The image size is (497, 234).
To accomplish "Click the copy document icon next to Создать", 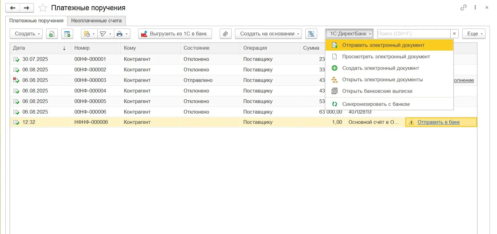I will (52, 34).
